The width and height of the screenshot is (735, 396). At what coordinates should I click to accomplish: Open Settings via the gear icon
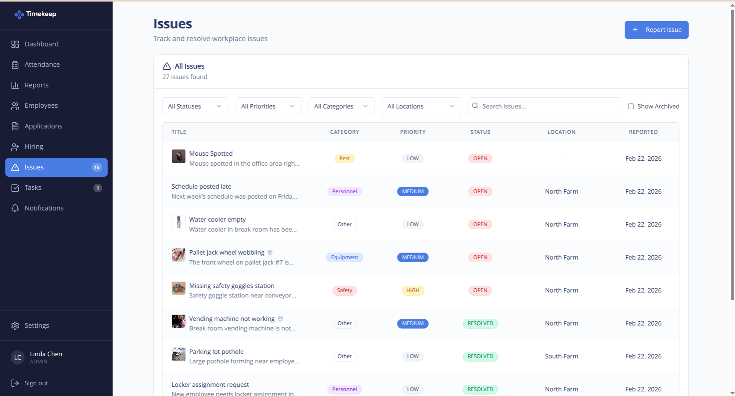pos(15,325)
